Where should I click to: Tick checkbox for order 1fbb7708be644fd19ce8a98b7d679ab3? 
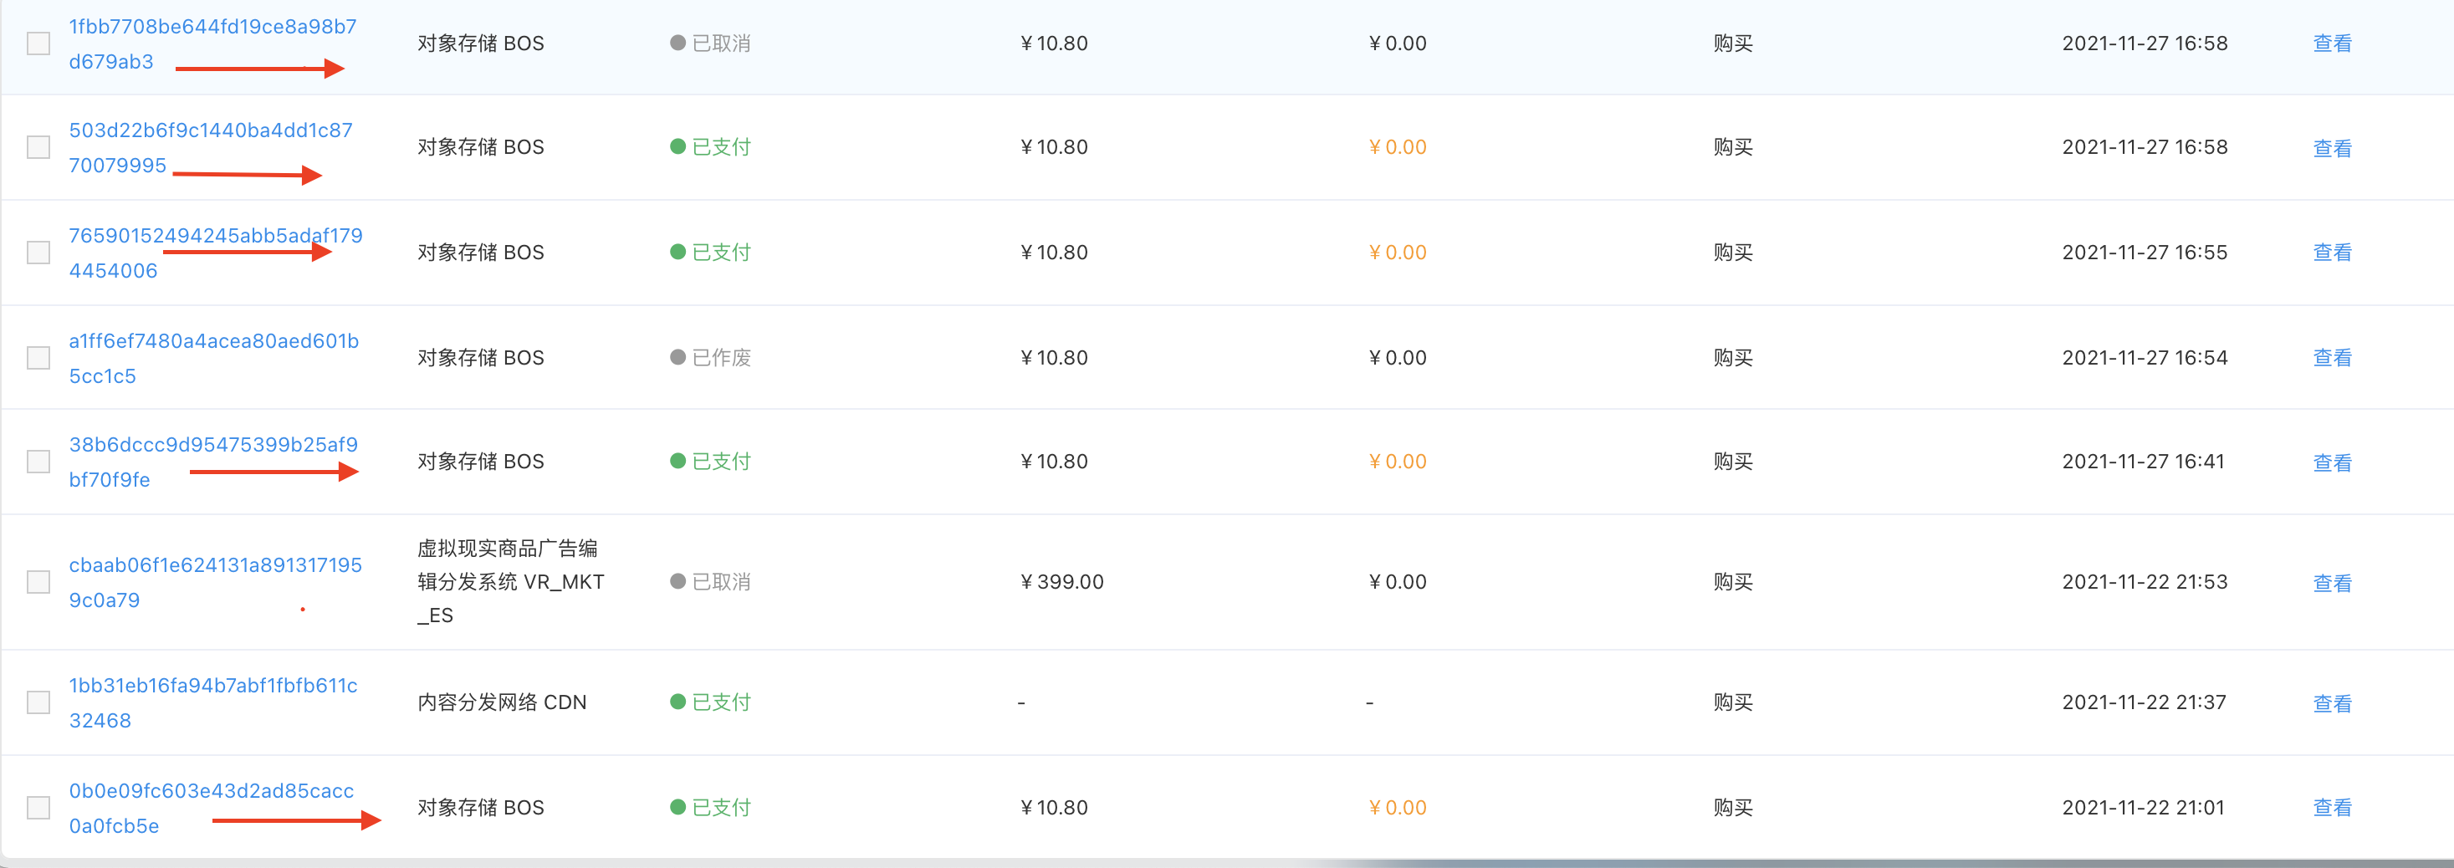pos(38,43)
